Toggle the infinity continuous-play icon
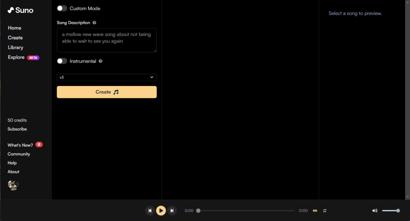Screen dimensions: 410x221 tap(315, 211)
